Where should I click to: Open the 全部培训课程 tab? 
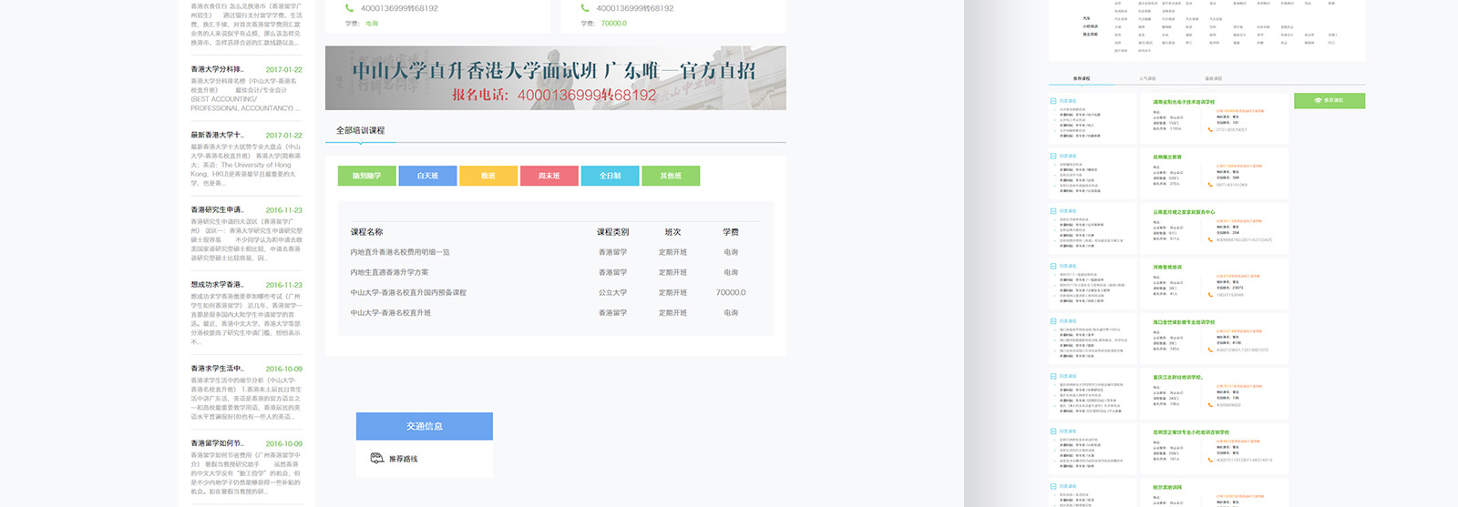(x=360, y=131)
